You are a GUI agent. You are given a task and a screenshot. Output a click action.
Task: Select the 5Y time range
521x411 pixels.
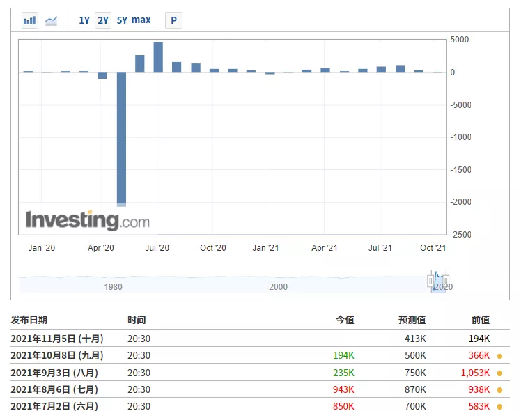pyautogui.click(x=122, y=20)
